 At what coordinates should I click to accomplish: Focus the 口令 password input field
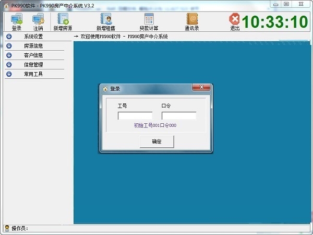coord(179,116)
